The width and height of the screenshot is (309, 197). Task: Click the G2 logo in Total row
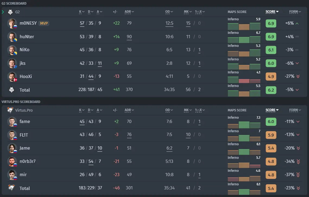(12, 89)
